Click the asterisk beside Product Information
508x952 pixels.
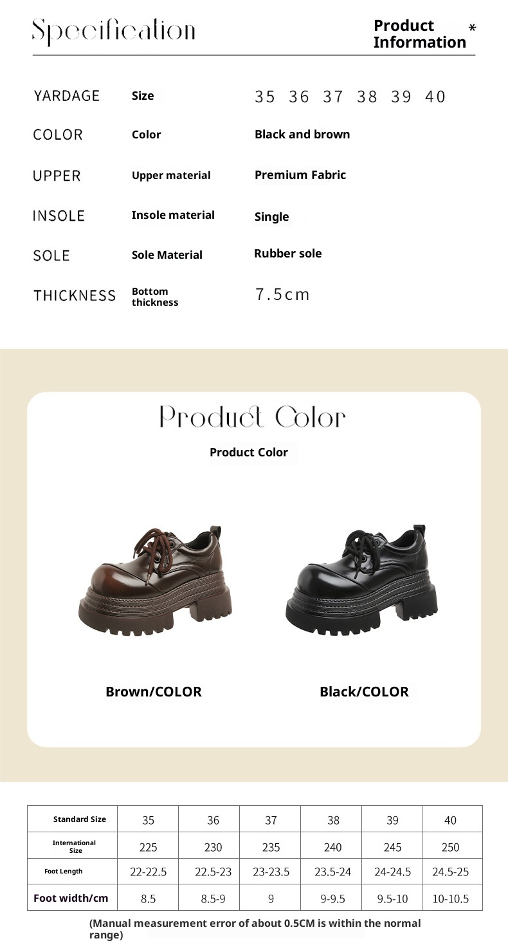pyautogui.click(x=473, y=28)
